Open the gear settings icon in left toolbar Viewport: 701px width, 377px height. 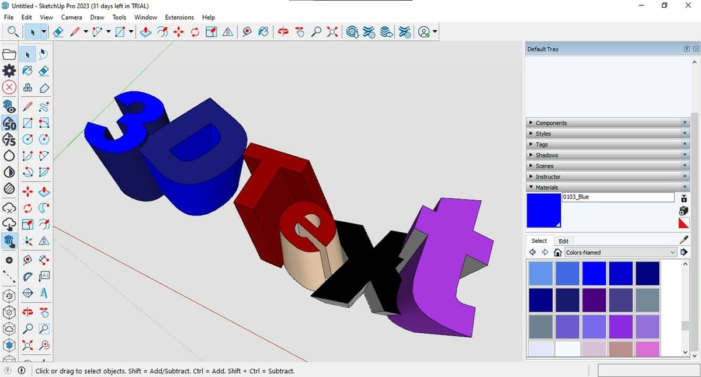pos(9,71)
